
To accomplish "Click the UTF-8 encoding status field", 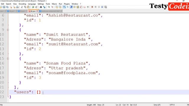I will 172,105.
